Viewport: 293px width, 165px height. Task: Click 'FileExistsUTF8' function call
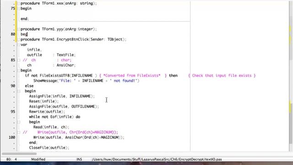(x=54, y=76)
